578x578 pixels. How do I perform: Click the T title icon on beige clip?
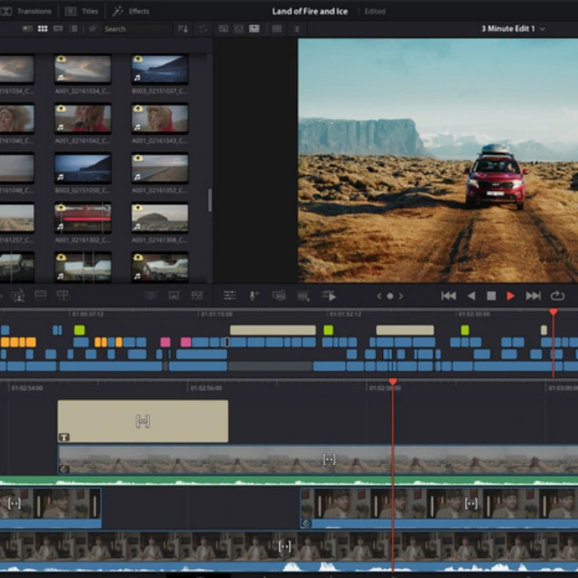64,437
